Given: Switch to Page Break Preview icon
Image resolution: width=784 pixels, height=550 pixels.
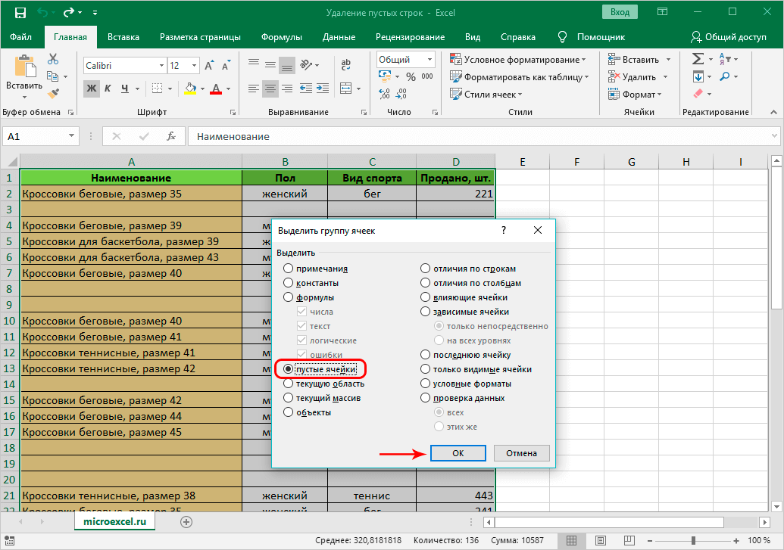Looking at the screenshot, I should pyautogui.click(x=629, y=540).
